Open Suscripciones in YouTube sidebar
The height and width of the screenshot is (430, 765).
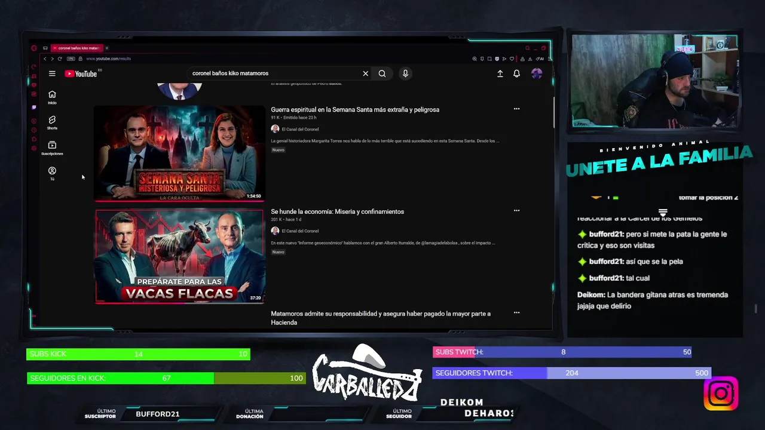pos(52,148)
